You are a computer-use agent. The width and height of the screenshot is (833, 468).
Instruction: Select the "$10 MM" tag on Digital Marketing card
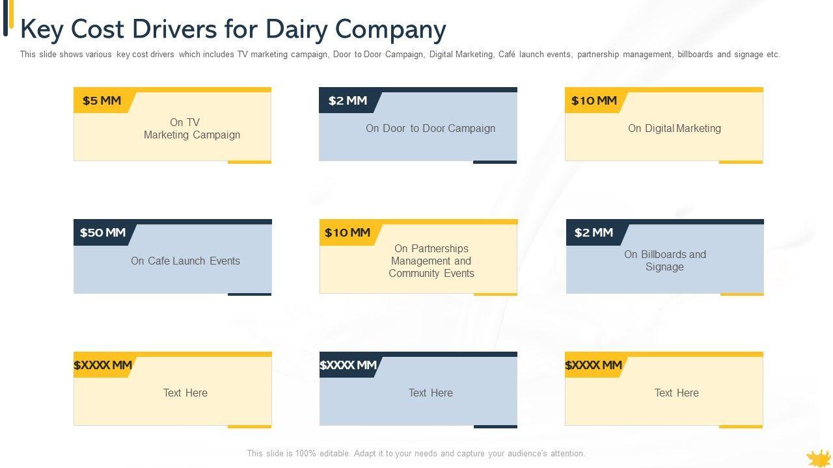tap(594, 101)
